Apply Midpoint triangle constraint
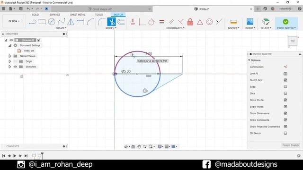Screen dimensions: 303x170 coord(200,22)
